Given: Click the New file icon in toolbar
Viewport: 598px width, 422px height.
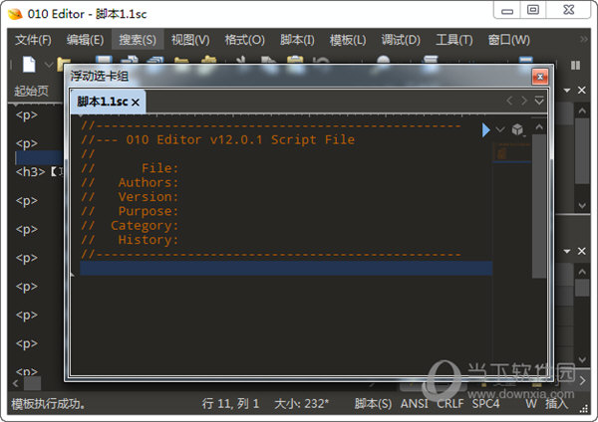Looking at the screenshot, I should tap(29, 64).
